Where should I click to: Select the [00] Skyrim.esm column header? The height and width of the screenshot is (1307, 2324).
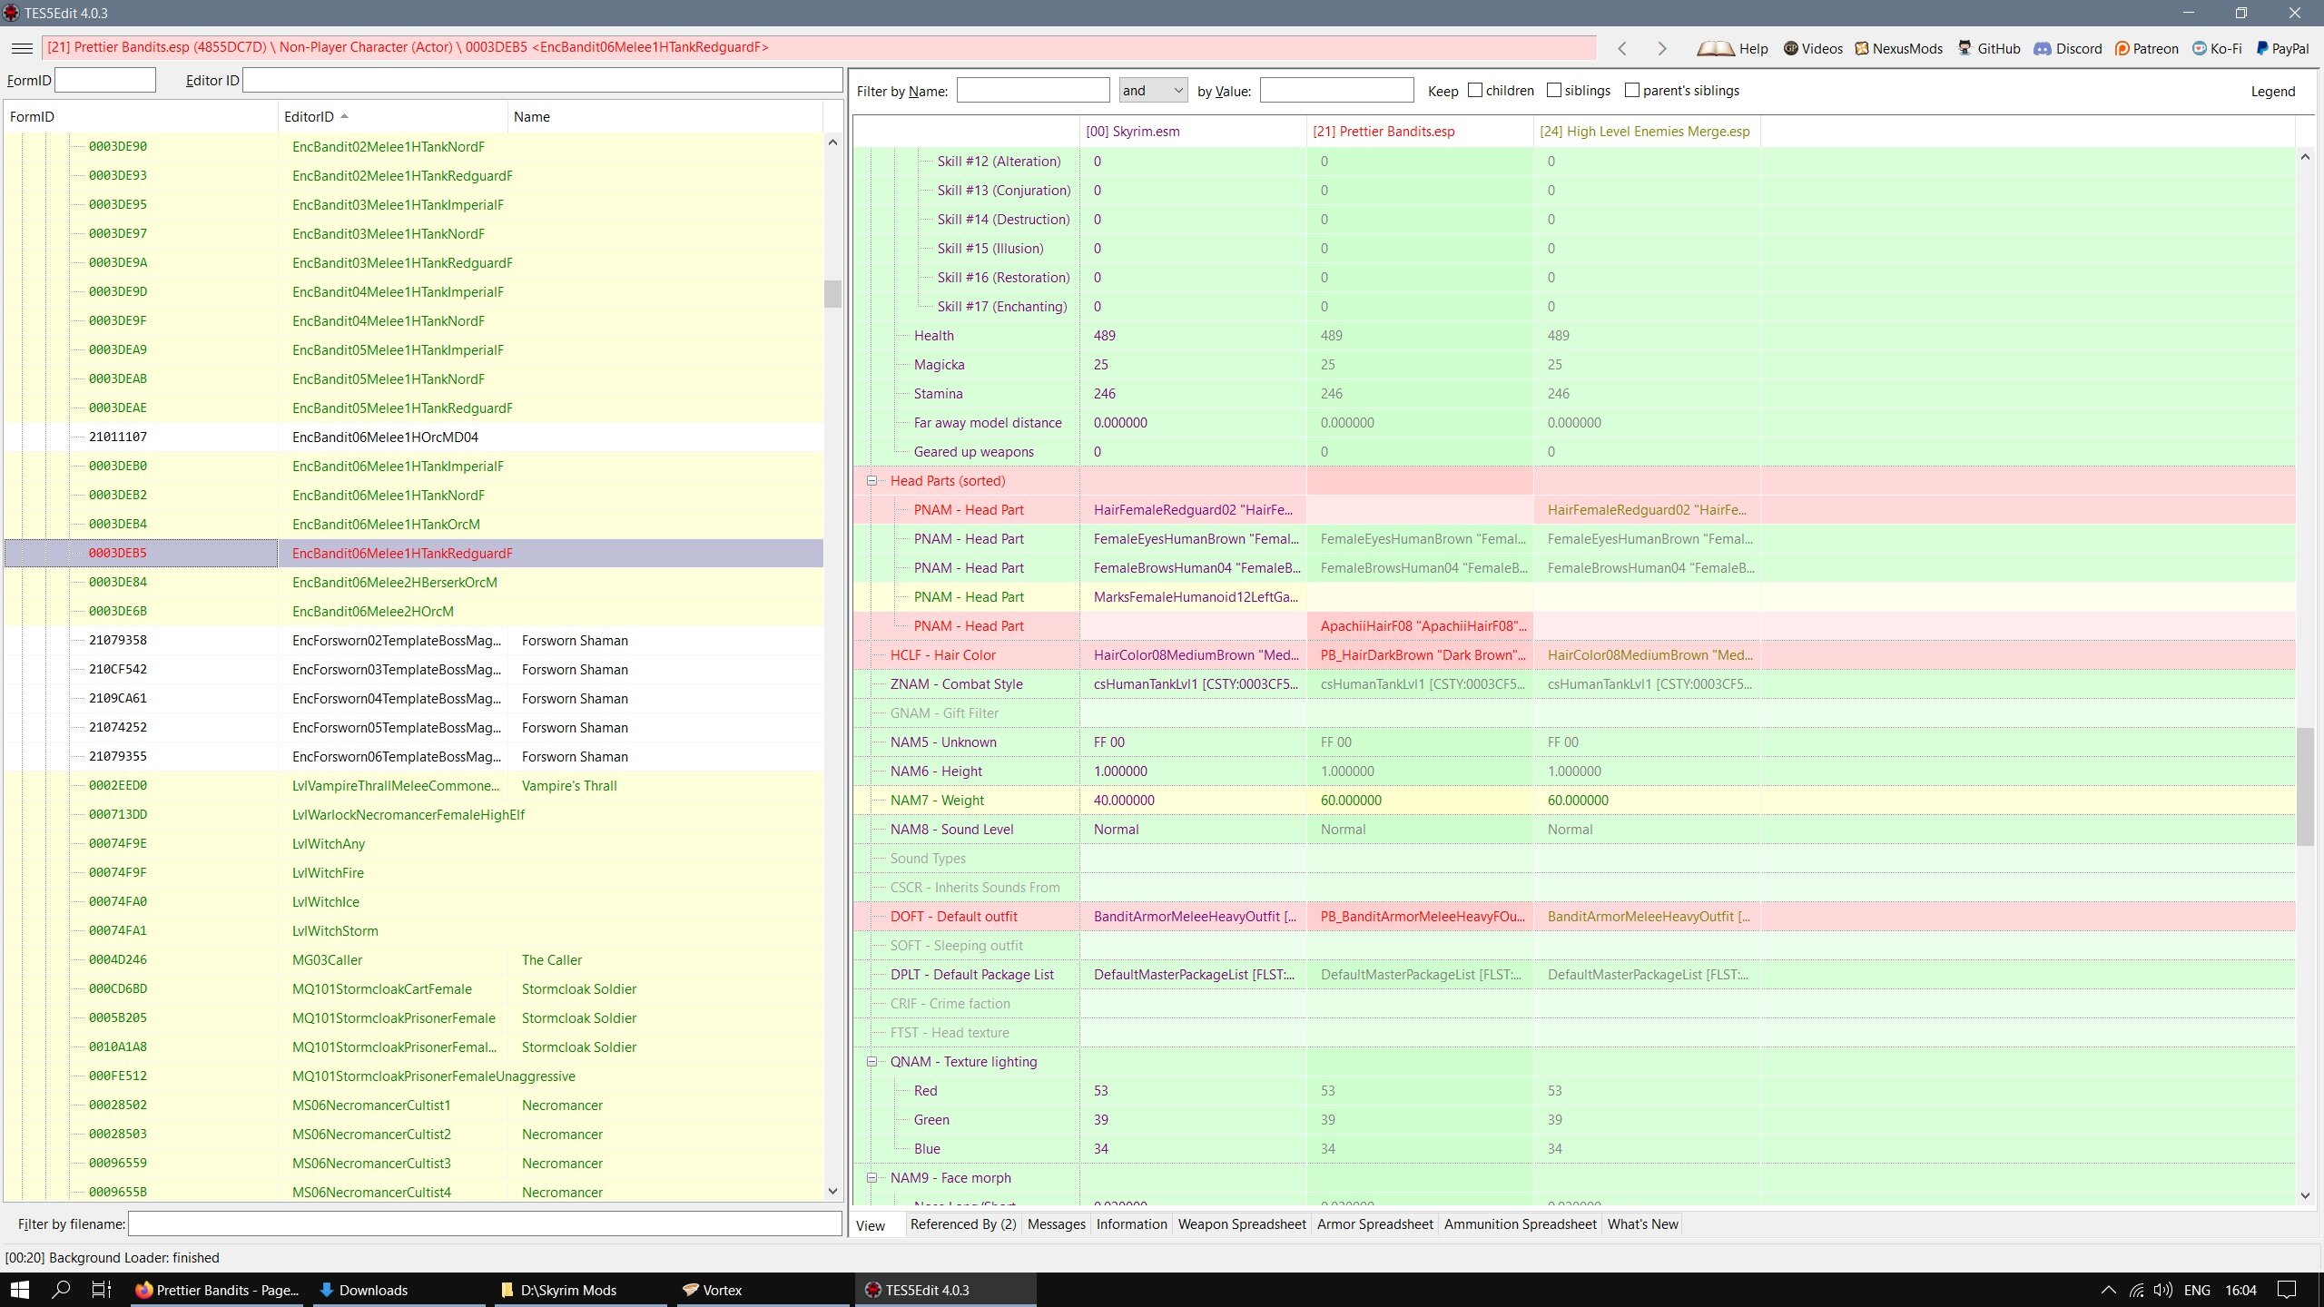[x=1193, y=132]
